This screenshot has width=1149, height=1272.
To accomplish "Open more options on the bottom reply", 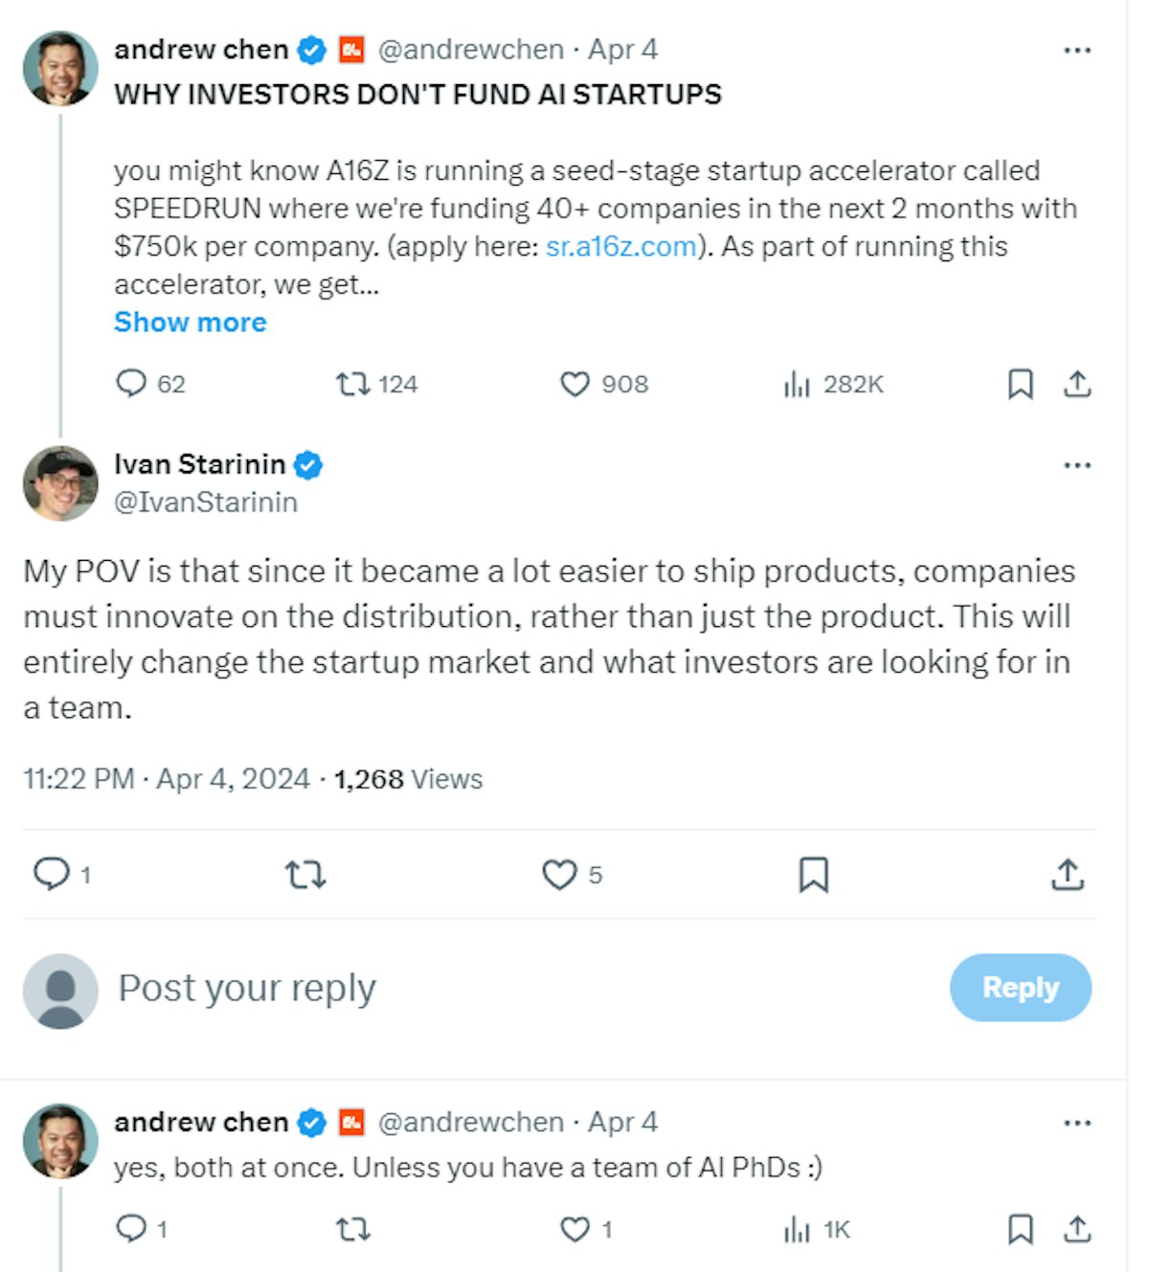I will click(1077, 1124).
